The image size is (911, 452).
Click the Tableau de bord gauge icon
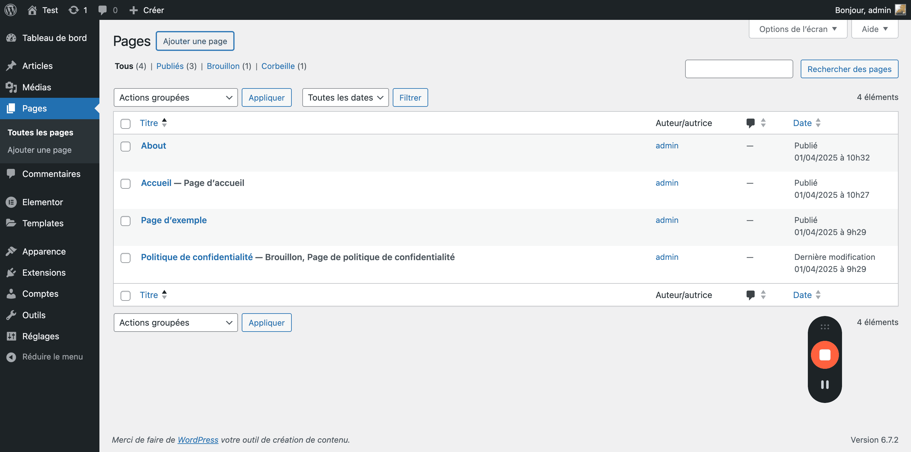coord(11,38)
